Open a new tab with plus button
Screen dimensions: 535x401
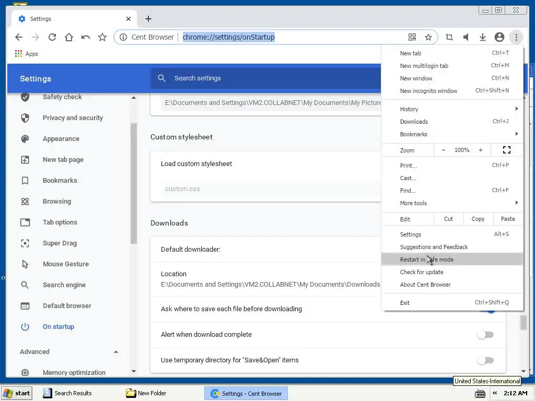point(148,19)
